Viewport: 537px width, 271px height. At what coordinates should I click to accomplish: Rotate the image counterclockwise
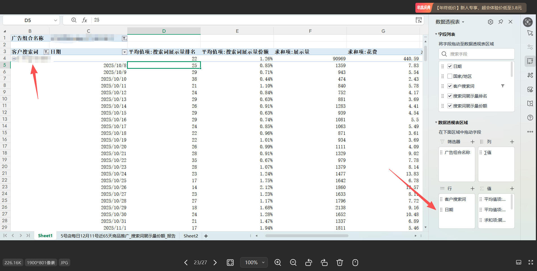[309, 263]
